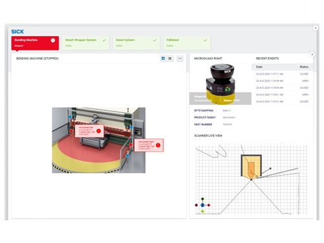324x243 pixels.
Task: Select the first CLOSED event row
Action: (x=282, y=74)
